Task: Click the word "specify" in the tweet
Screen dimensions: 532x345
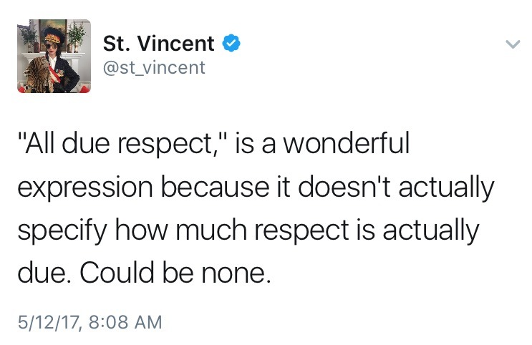Action: pyautogui.click(x=61, y=230)
